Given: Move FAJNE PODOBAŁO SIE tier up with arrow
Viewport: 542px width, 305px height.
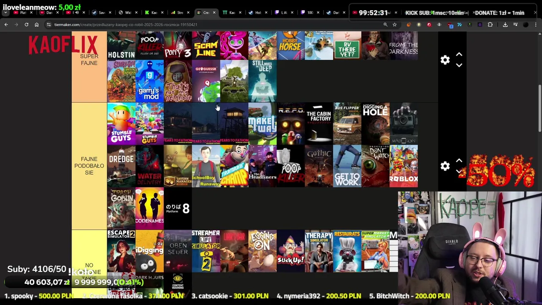Looking at the screenshot, I should click(459, 161).
